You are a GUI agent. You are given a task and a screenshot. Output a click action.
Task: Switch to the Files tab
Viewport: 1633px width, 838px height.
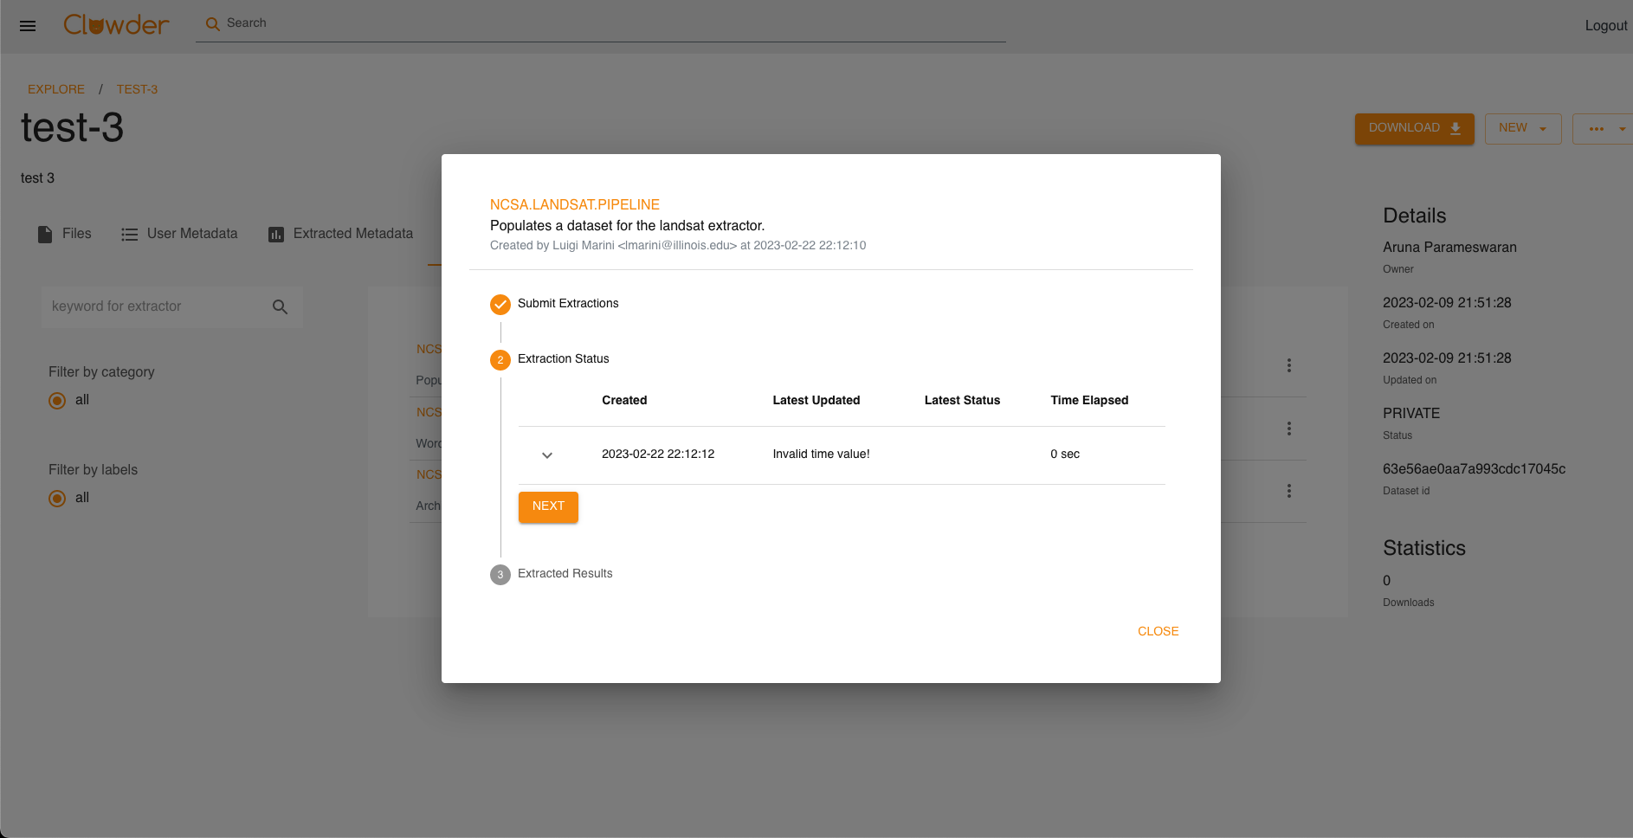point(65,234)
